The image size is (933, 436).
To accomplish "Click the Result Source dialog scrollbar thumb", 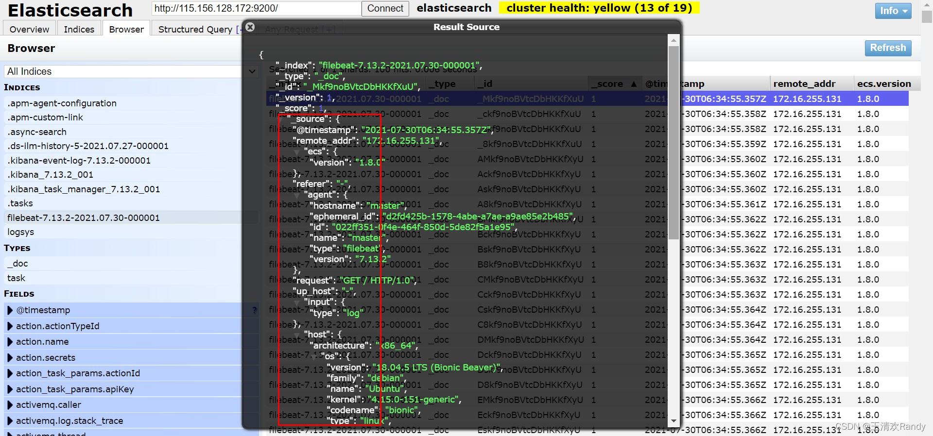I will click(x=674, y=142).
